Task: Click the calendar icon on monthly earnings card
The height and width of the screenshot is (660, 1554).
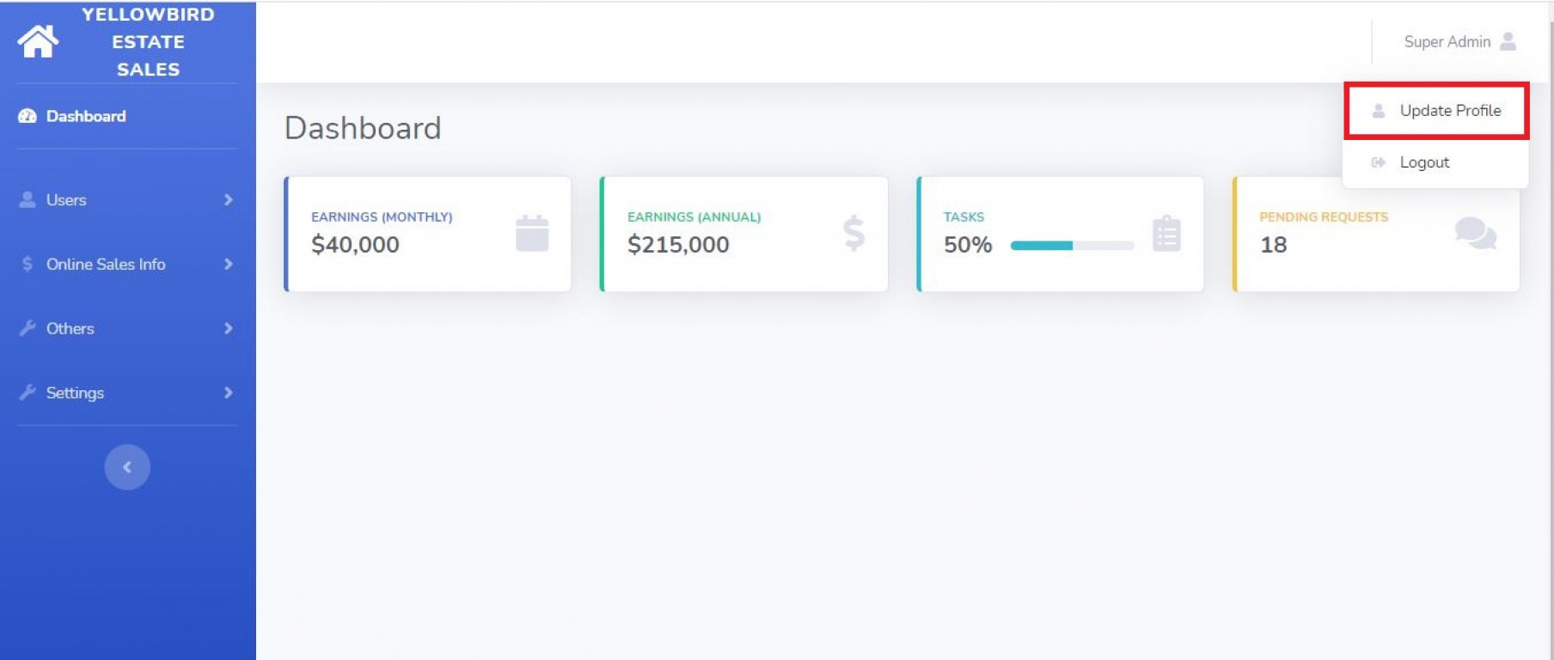Action: 532,233
